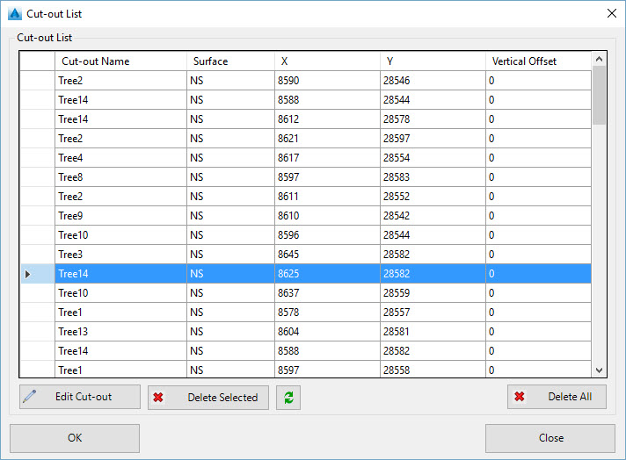Click the pencil icon on Edit Cut-out
Image resolution: width=626 pixels, height=460 pixels.
click(x=31, y=397)
